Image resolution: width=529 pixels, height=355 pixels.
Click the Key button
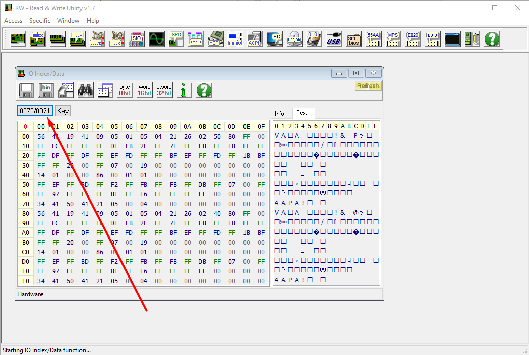tap(63, 111)
